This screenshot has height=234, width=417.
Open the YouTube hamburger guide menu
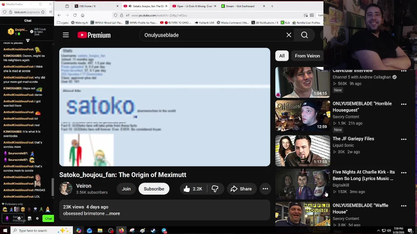(x=66, y=35)
